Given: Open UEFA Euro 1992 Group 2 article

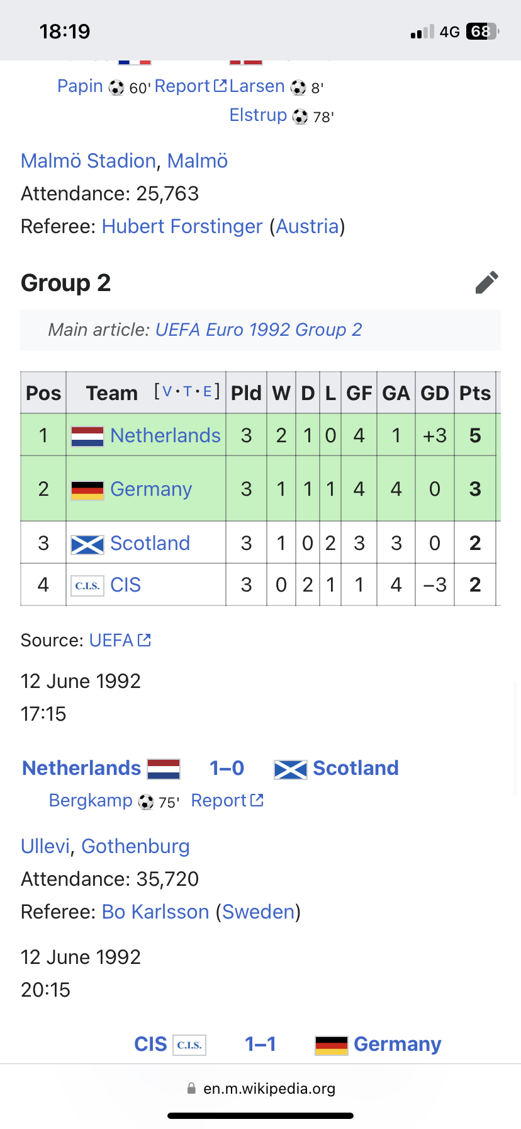Looking at the screenshot, I should point(258,330).
